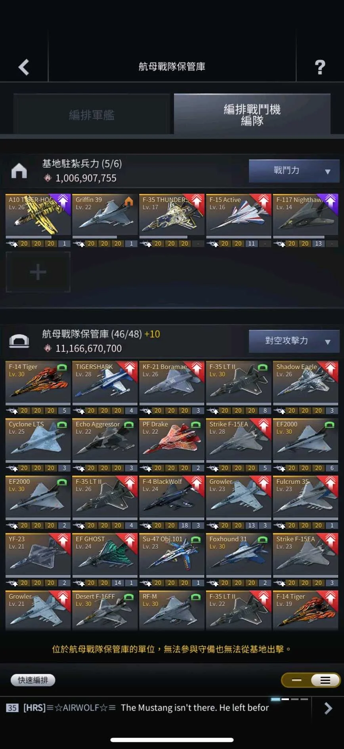This screenshot has width=344, height=749.
Task: Tap the carrier squadron hangar icon
Action: (19, 341)
